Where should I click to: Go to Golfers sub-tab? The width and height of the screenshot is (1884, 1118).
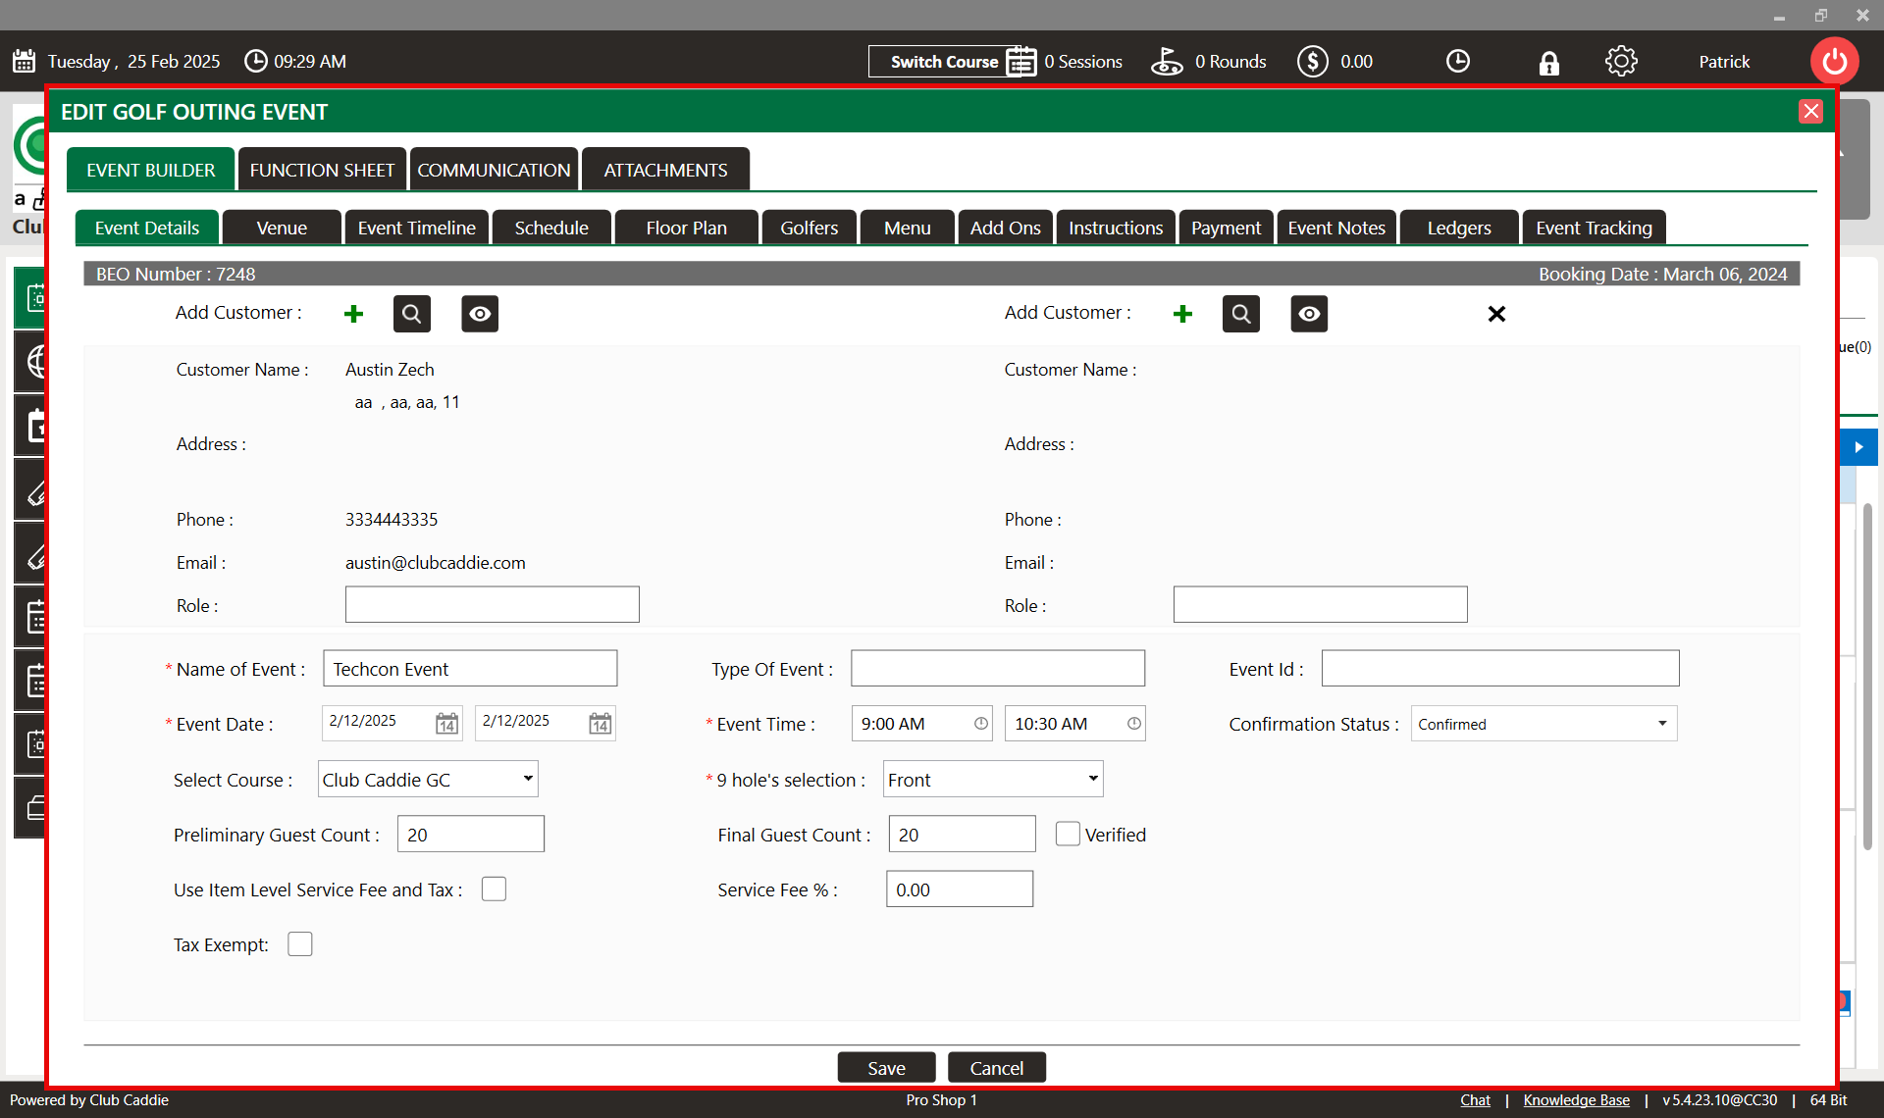pyautogui.click(x=809, y=228)
